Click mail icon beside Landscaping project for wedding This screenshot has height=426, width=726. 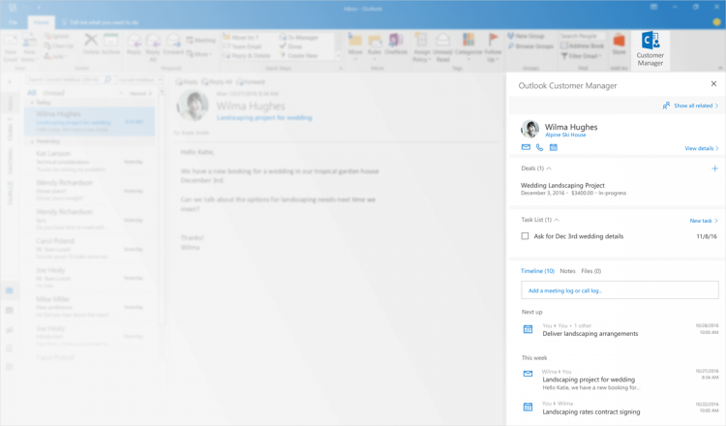tap(528, 373)
